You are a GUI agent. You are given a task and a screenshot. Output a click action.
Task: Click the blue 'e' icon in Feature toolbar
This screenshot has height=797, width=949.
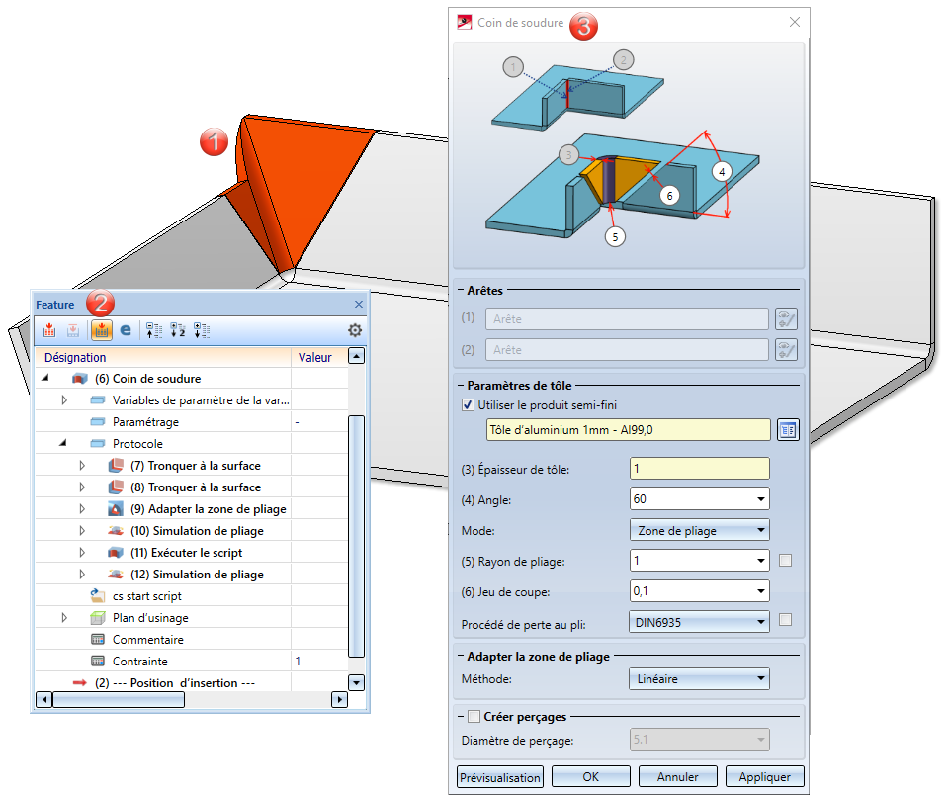[126, 330]
